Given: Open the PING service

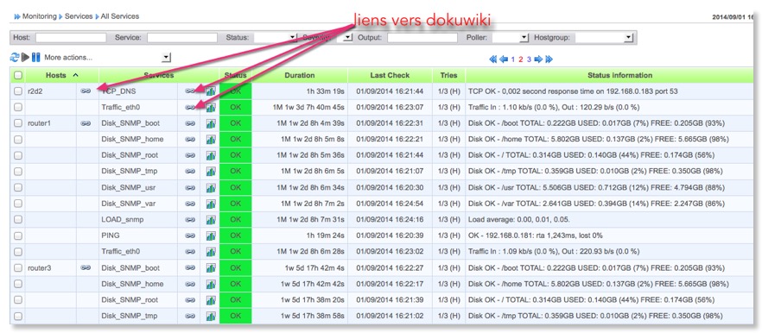Looking at the screenshot, I should (x=111, y=236).
